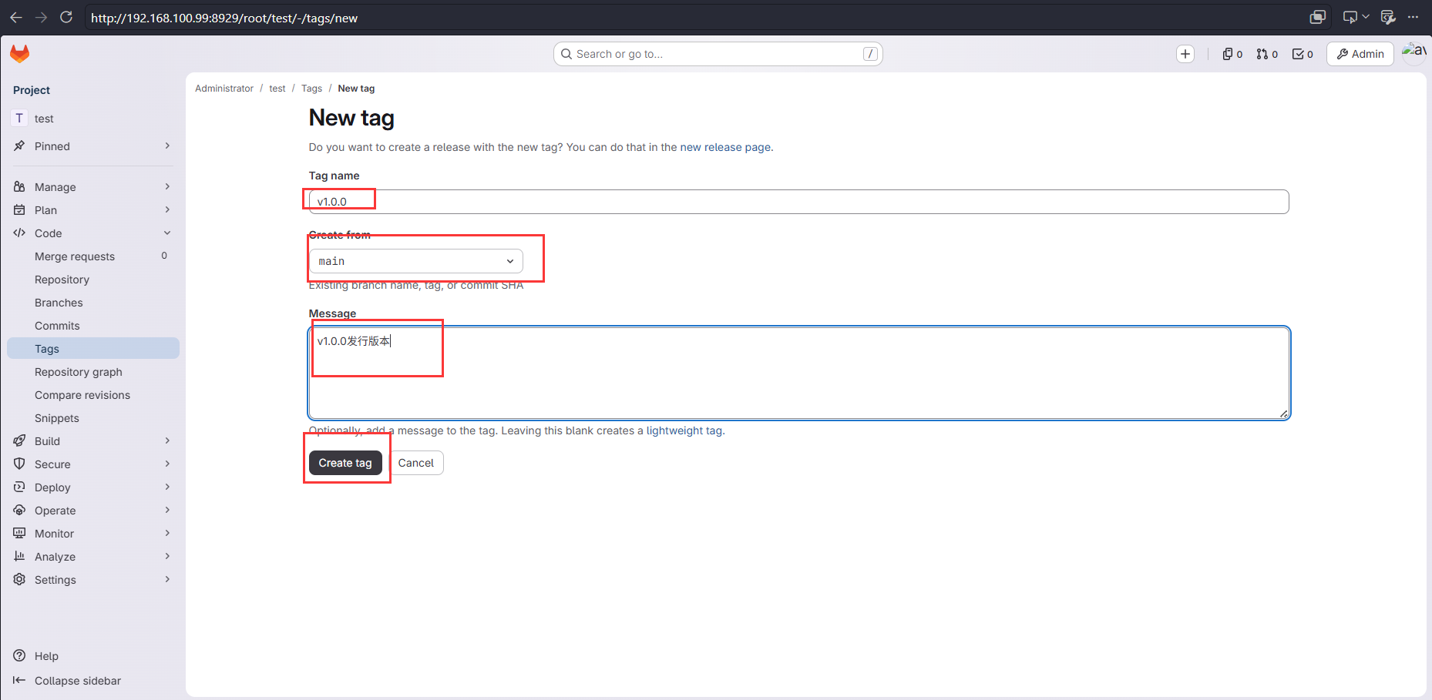Click the Cancel button

click(x=416, y=463)
